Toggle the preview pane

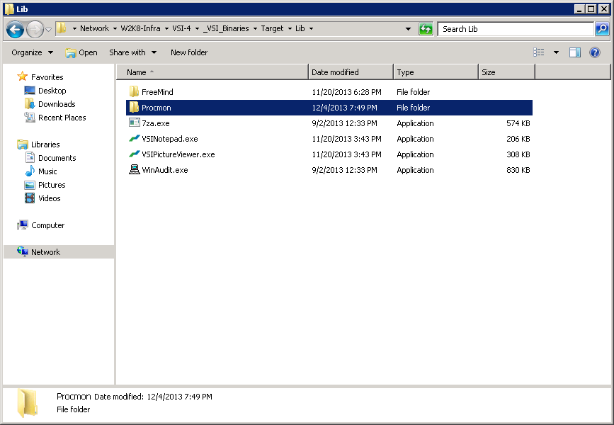click(x=575, y=52)
